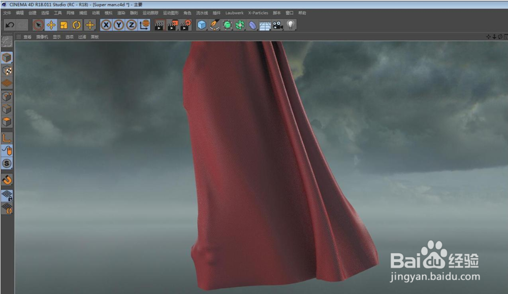The width and height of the screenshot is (508, 294).
Task: Click the Planar Workplane icon
Action: [7, 209]
